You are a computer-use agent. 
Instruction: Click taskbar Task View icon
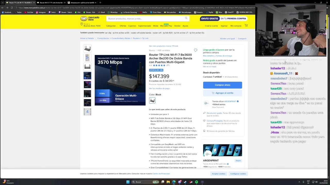pyautogui.click(x=163, y=182)
